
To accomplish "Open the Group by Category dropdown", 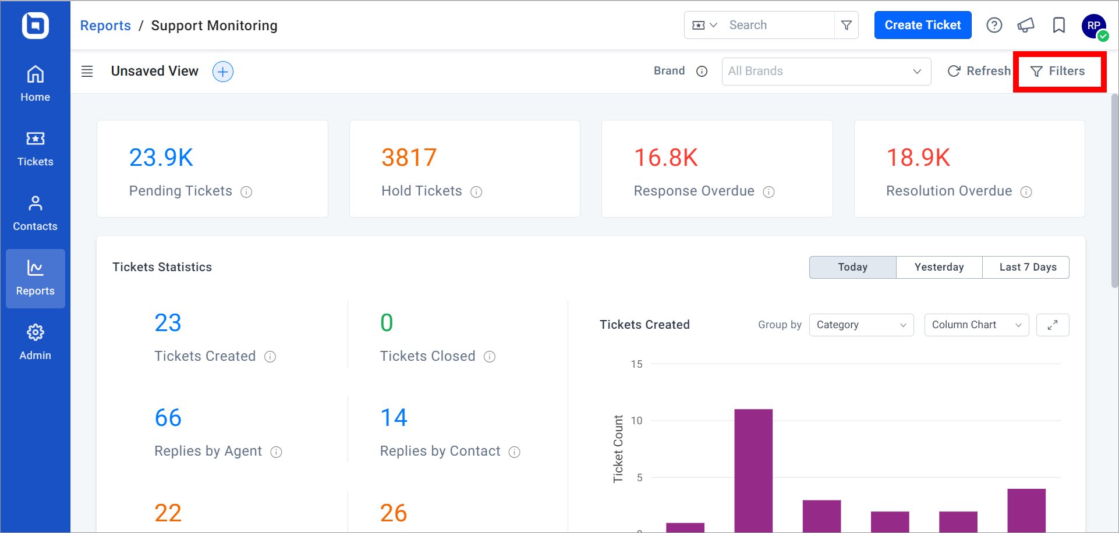I will point(861,325).
